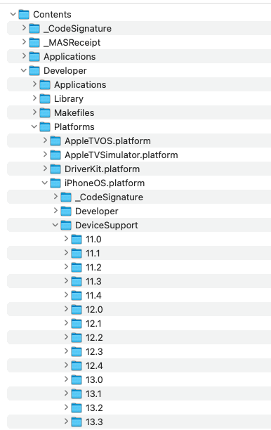
Task: Expand the 11.1 folder chevron
Action: [66, 252]
